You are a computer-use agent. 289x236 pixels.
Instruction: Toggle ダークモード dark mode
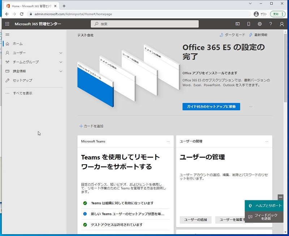click(x=232, y=35)
